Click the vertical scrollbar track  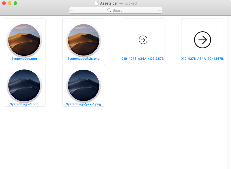[x=229, y=92]
